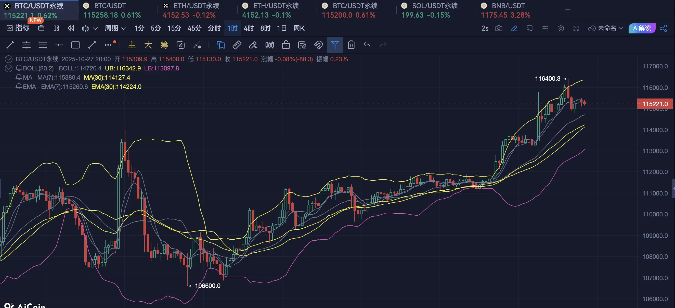Click the undo arrow icon
This screenshot has height=308, width=675.
[367, 45]
